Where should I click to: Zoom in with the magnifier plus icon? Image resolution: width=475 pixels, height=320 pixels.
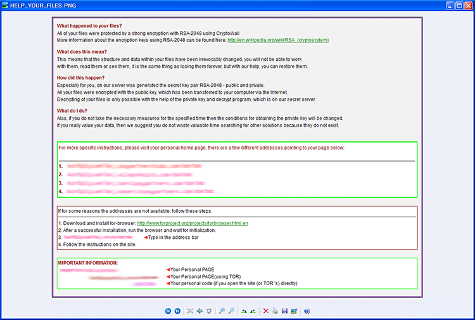coord(222,311)
